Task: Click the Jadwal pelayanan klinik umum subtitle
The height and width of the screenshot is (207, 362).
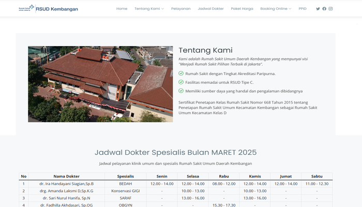Action: pyautogui.click(x=175, y=164)
